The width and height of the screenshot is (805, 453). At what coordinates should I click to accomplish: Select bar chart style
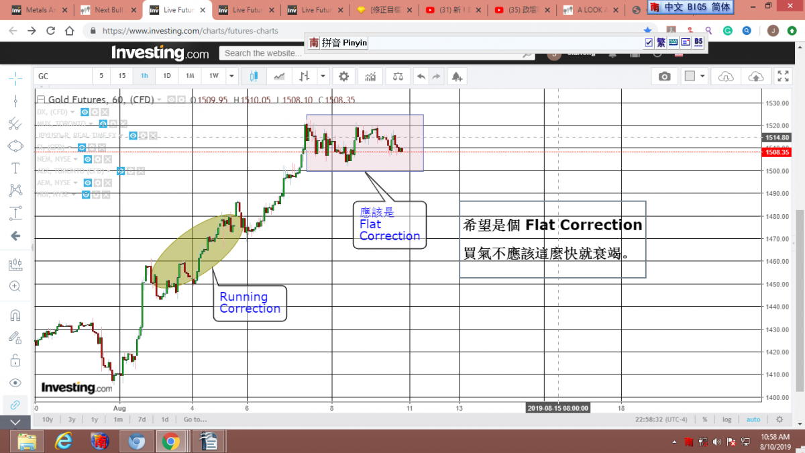tap(305, 76)
